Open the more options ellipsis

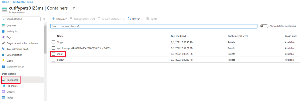pos(79,8)
